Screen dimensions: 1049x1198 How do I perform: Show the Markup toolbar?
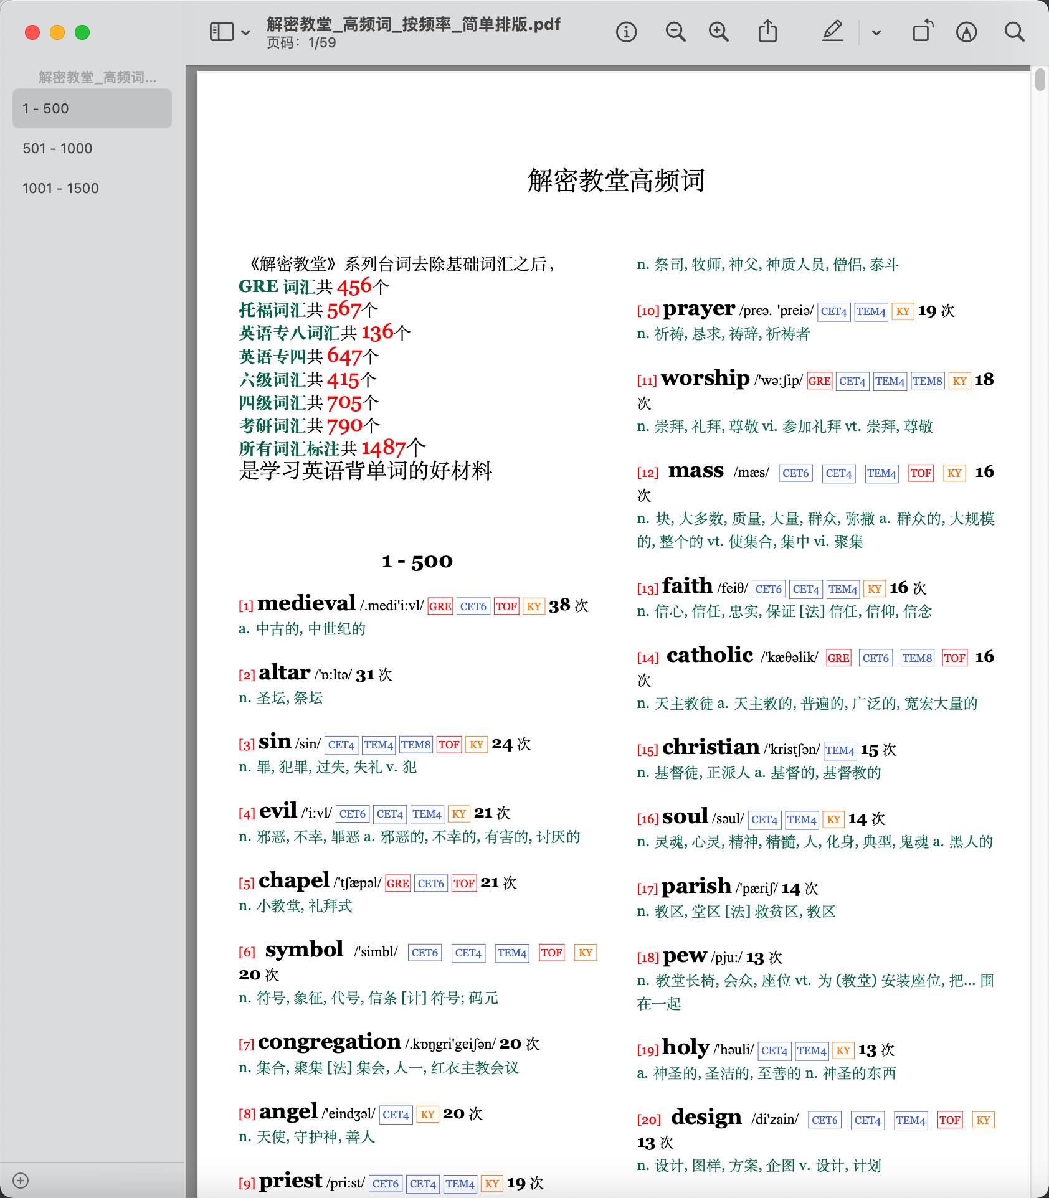966,32
